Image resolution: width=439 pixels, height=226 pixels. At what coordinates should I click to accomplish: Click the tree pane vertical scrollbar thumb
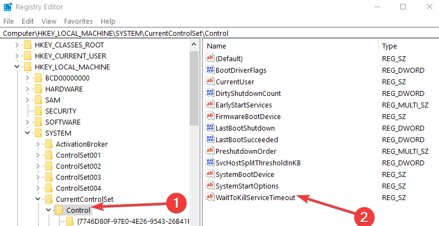pyautogui.click(x=194, y=88)
